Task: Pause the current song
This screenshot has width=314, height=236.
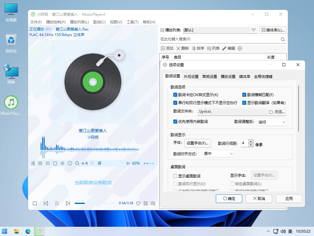Action: tap(57, 203)
